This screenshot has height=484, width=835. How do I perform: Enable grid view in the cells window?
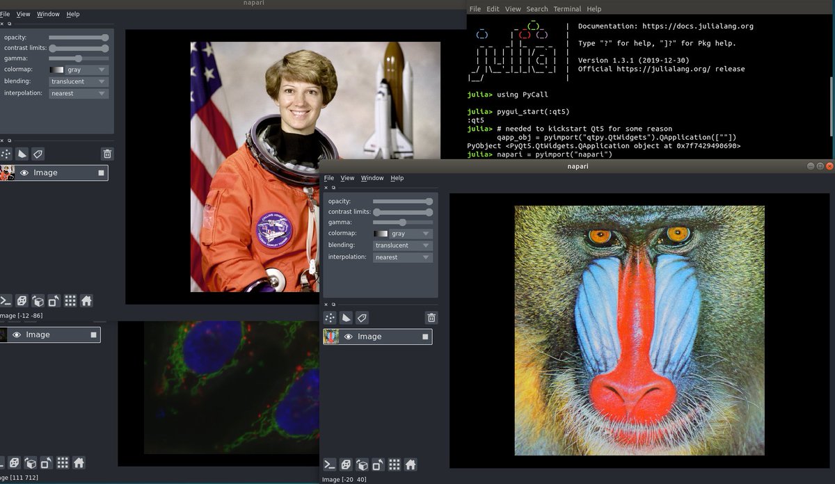(63, 462)
